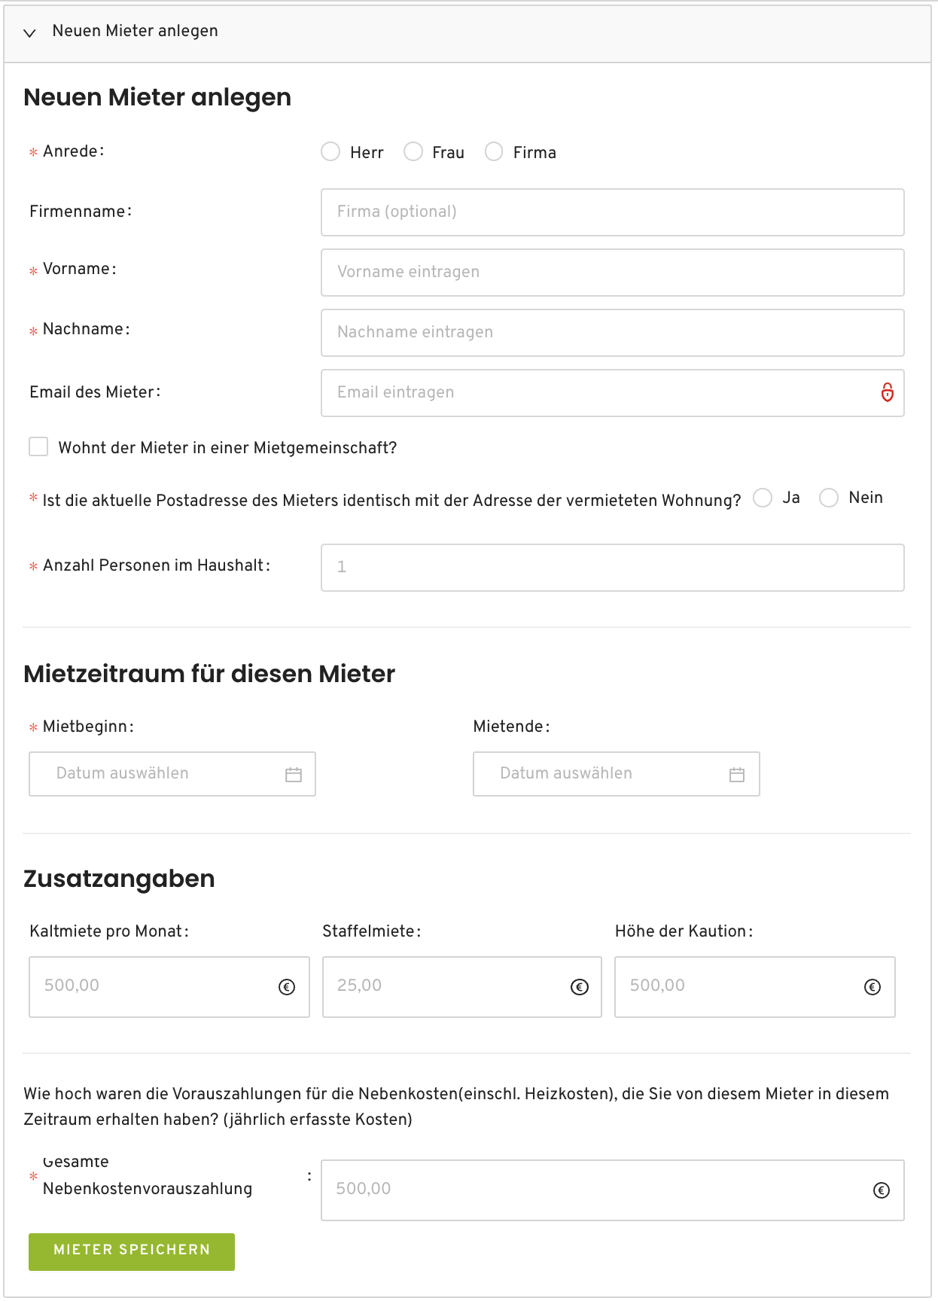Image resolution: width=938 pixels, height=1301 pixels.
Task: Tick the Mietgemeinschaft checkbox
Action: (38, 447)
